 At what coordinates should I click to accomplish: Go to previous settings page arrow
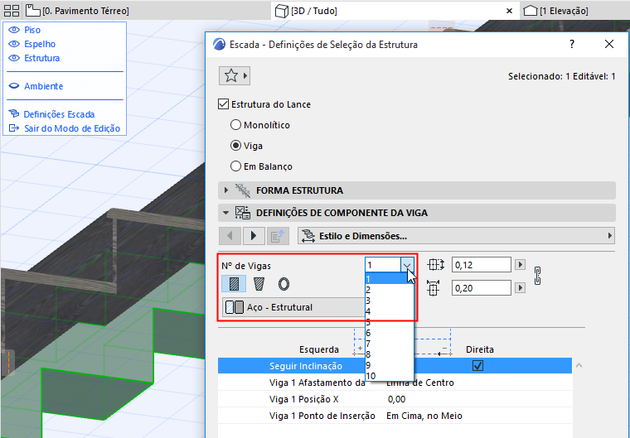230,236
